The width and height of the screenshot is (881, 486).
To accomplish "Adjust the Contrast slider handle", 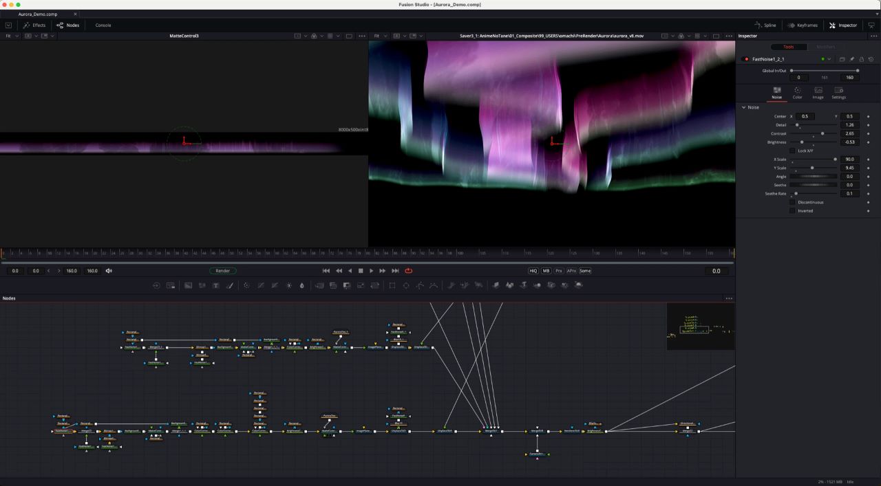I will [822, 133].
